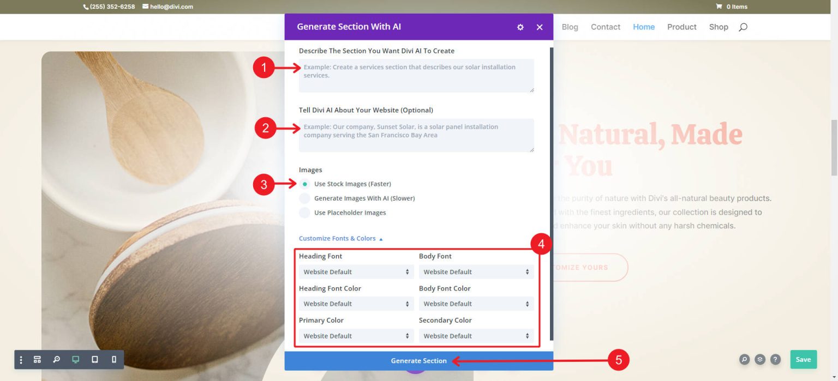Open the builder help icon
Screen dimensions: 838x381
775,359
